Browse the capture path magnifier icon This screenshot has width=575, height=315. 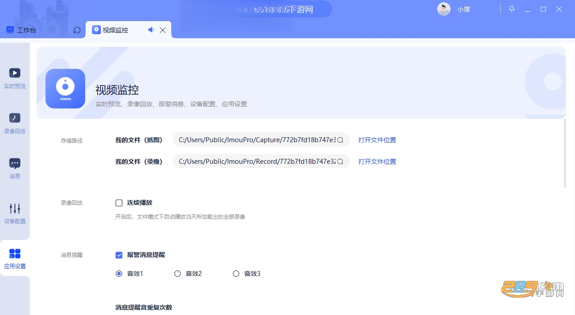(341, 140)
